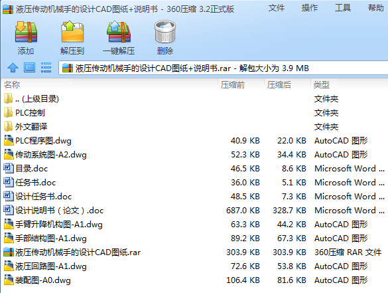The image size is (388, 293).
Task: Select the file name 液压传动机械手的设计CAD图纸.rar
Action: 78,252
